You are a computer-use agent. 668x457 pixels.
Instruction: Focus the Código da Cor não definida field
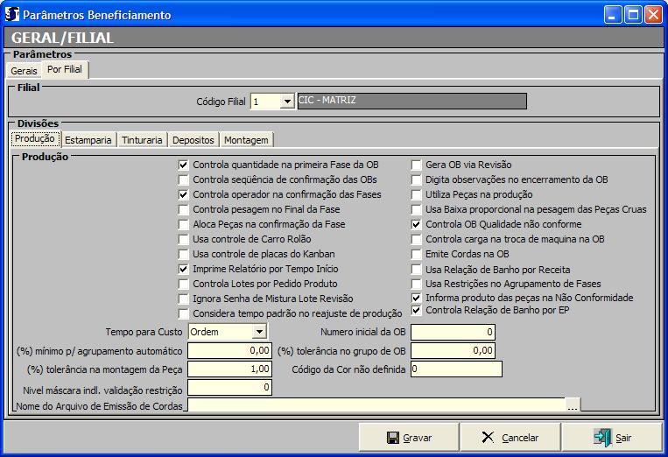tap(455, 369)
